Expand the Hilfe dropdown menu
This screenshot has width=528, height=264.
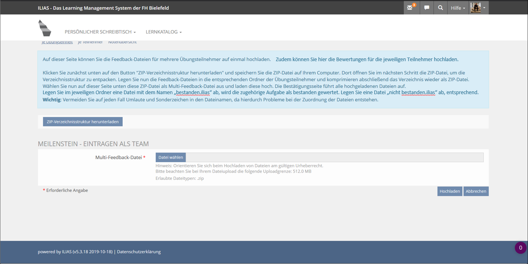click(458, 8)
